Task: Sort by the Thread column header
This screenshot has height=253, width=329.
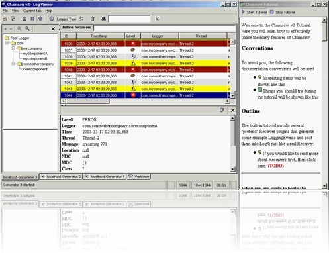Action: [203, 36]
